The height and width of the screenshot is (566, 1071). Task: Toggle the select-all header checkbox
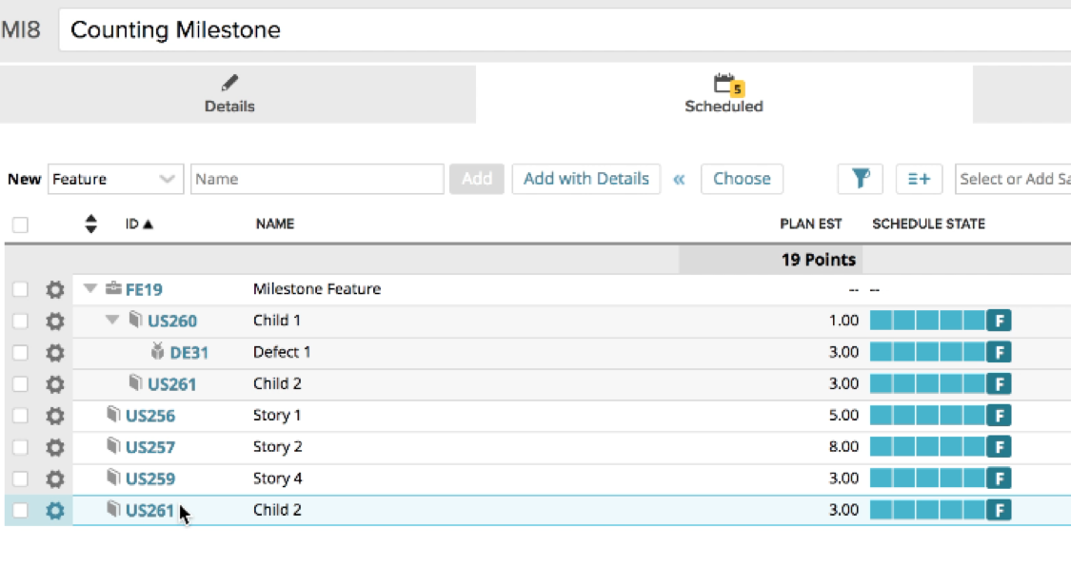pos(20,225)
